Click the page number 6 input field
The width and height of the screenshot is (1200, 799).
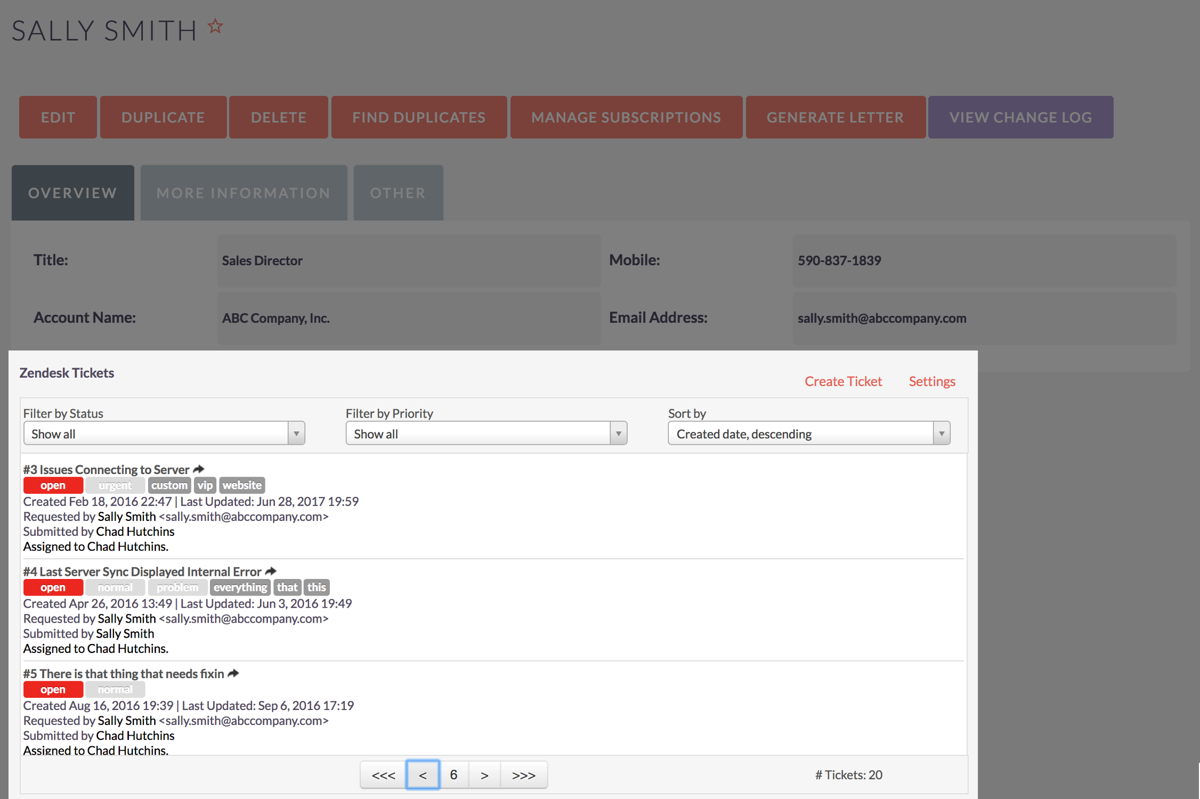point(453,774)
